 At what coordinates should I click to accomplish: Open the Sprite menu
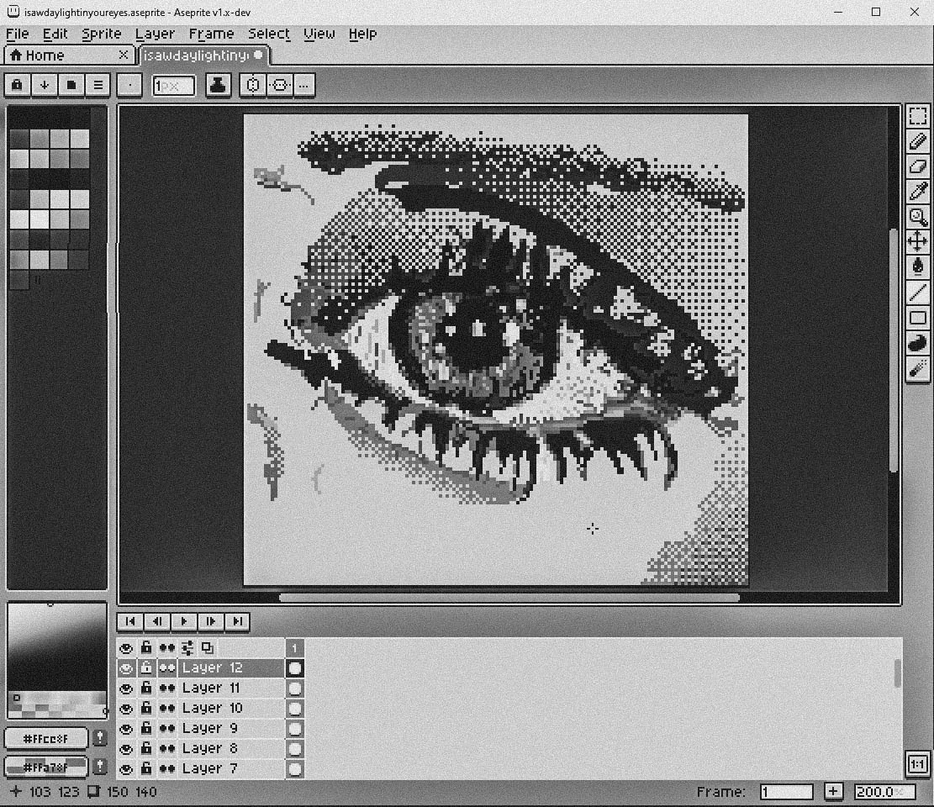click(x=101, y=34)
